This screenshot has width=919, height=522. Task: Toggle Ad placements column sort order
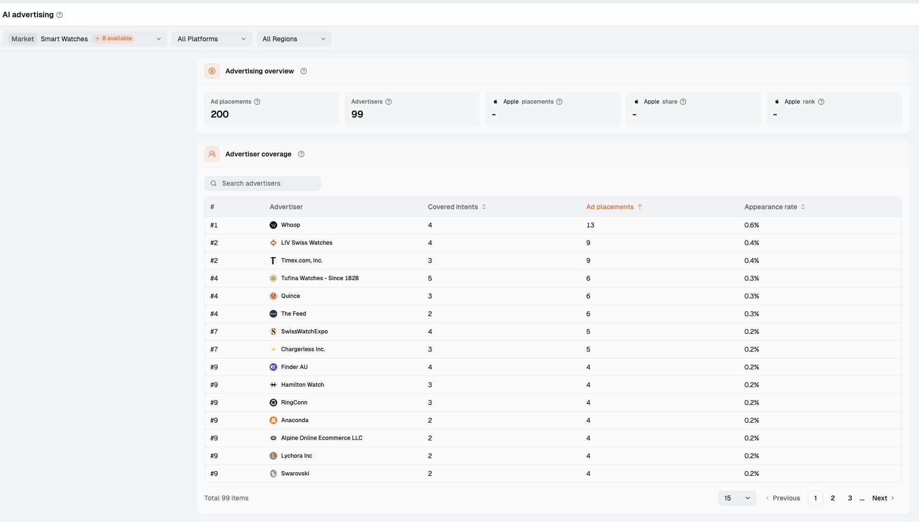click(614, 207)
